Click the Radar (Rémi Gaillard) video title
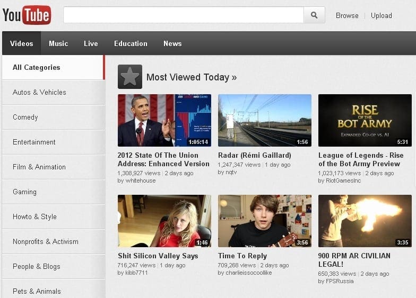The width and height of the screenshot is (416, 298). (254, 155)
